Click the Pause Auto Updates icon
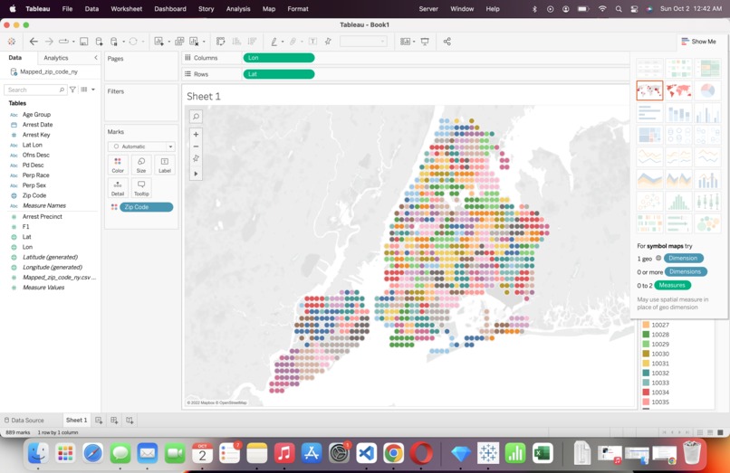Image resolution: width=730 pixels, height=473 pixels. (x=113, y=42)
